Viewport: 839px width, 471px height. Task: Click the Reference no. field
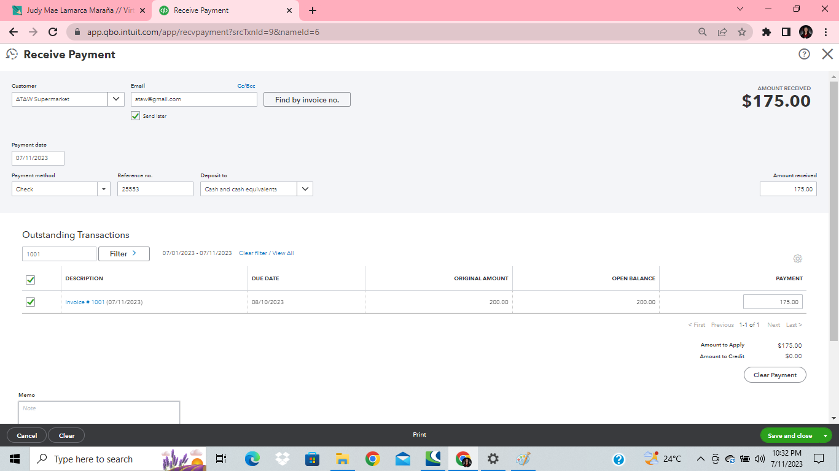click(155, 189)
